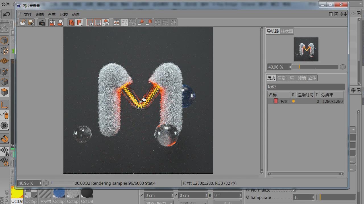This screenshot has width=364, height=204.
Task: Toggle the render status dot for 毛发
Action: (x=293, y=101)
